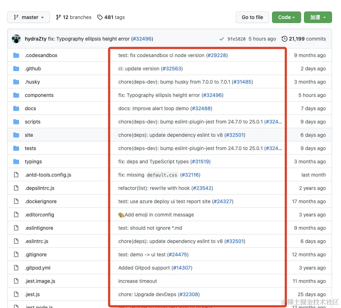Image resolution: width=341 pixels, height=308 pixels.
Task: Click the .codesandbox folder icon
Action: (x=16, y=55)
